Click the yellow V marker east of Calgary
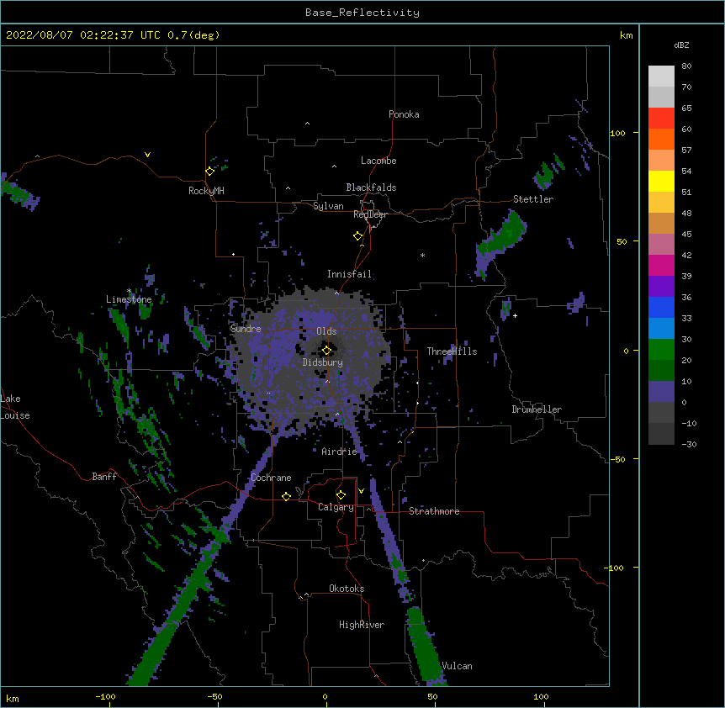This screenshot has width=725, height=708. tap(361, 491)
